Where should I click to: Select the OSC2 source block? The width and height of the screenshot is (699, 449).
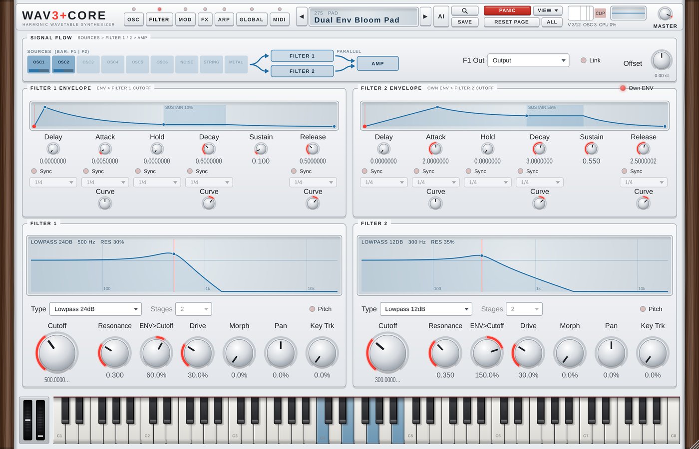[x=63, y=64]
